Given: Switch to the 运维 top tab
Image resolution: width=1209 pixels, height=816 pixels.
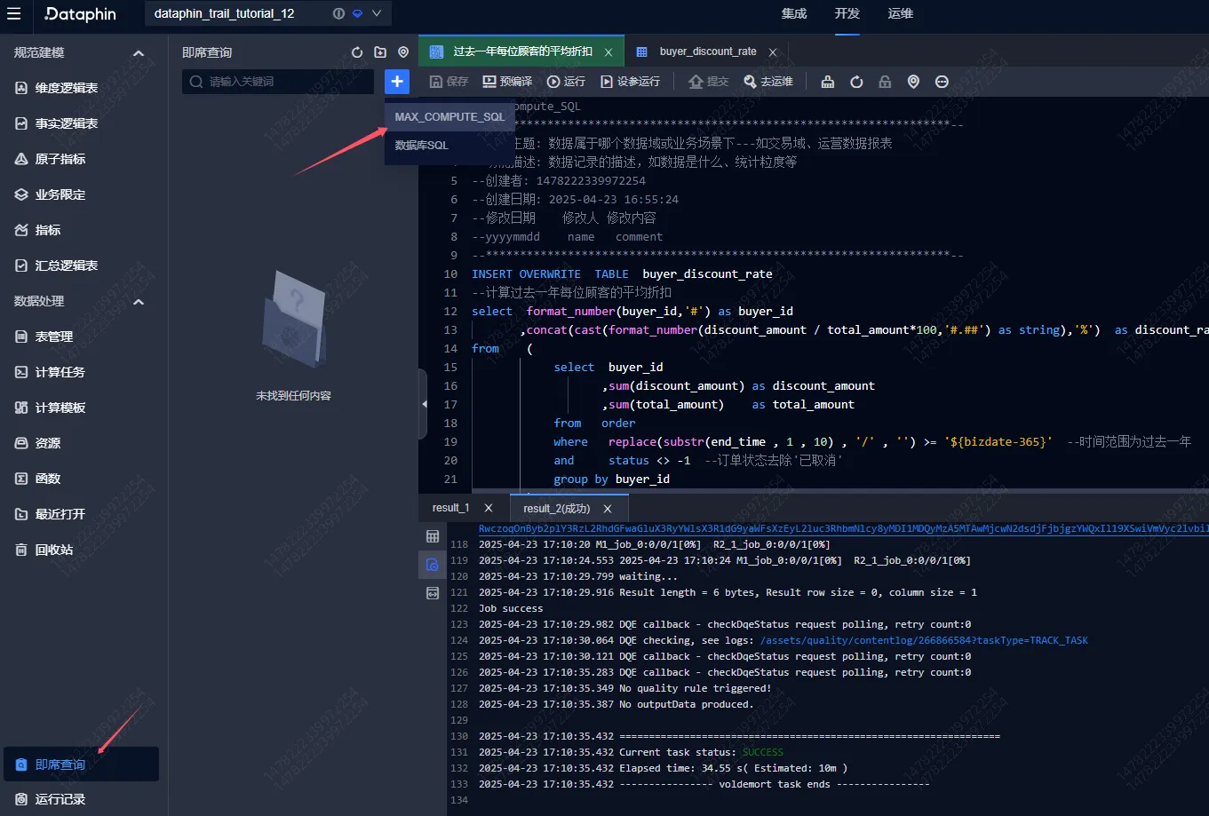Looking at the screenshot, I should [901, 13].
